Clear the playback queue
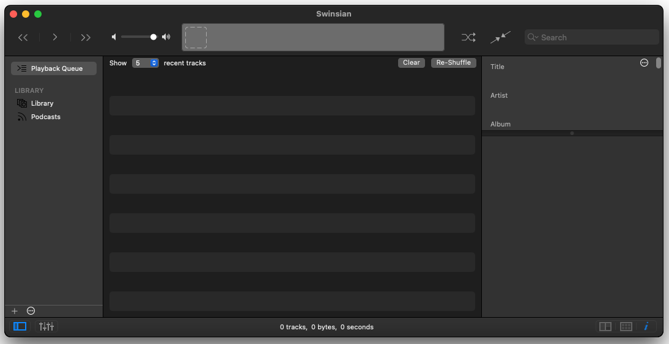This screenshot has width=669, height=344. coord(412,63)
